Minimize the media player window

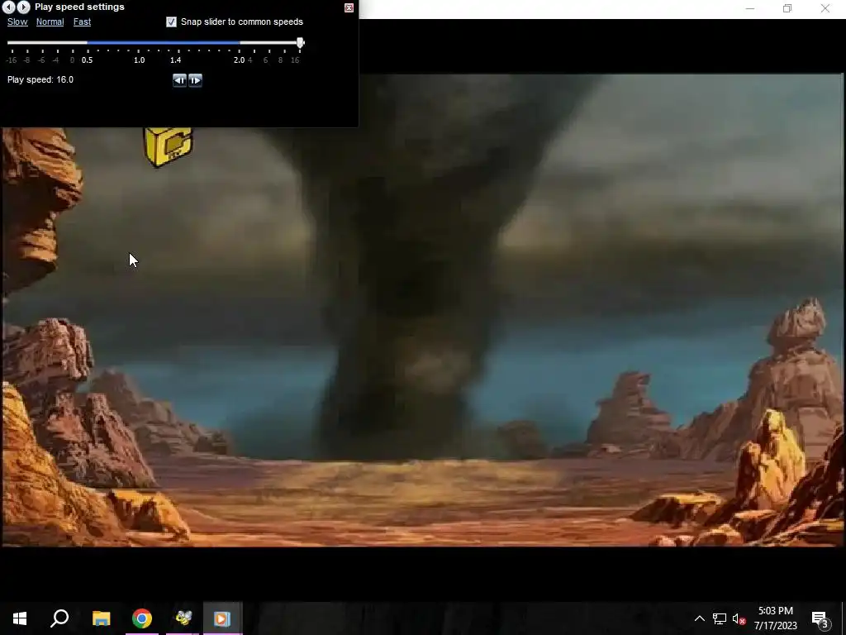tap(750, 8)
